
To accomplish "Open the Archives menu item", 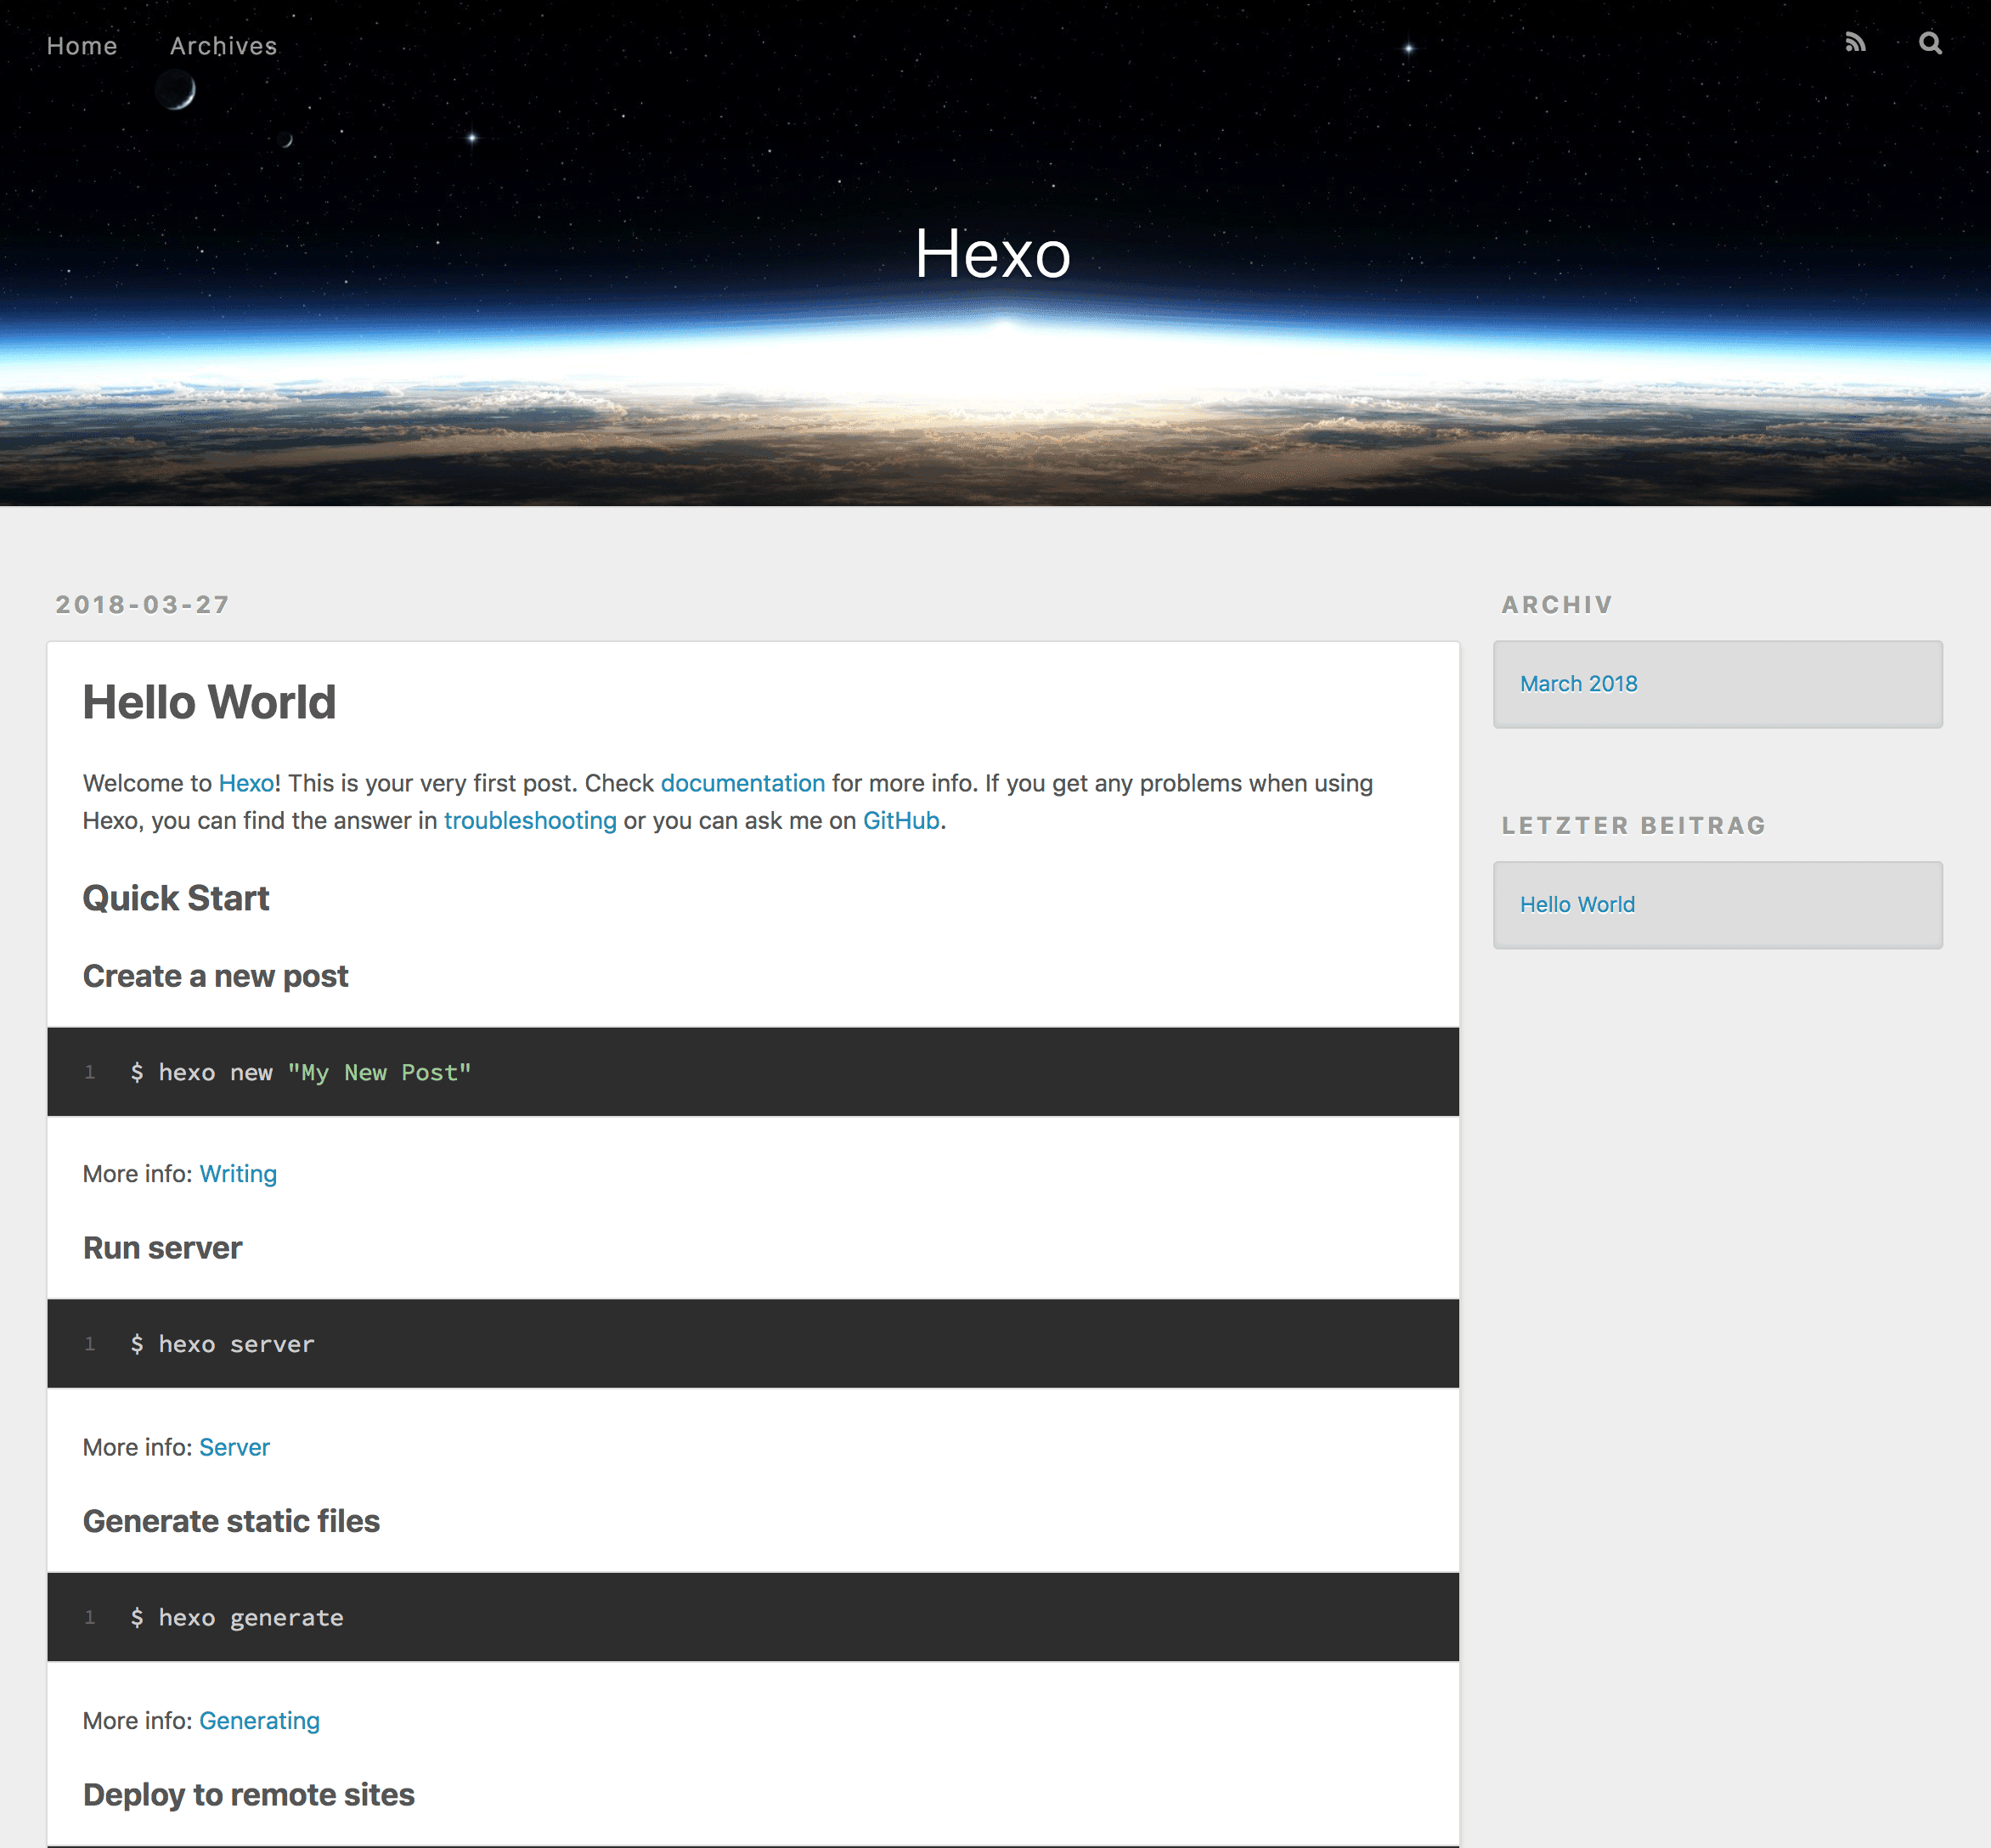I will coord(223,46).
